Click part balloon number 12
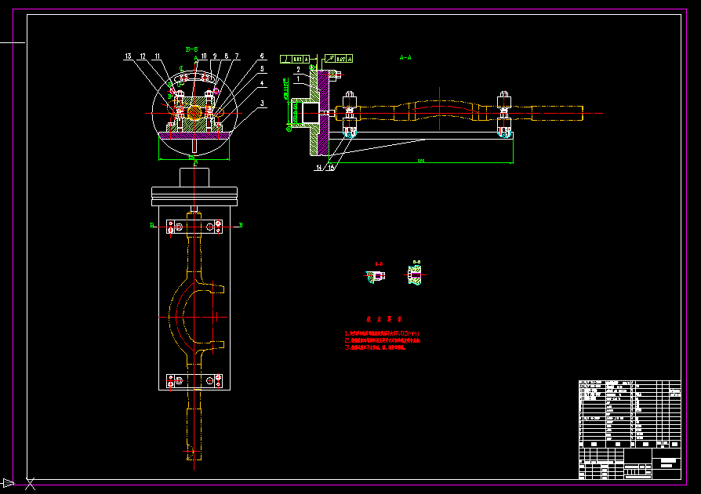Image resolution: width=701 pixels, height=494 pixels. [x=143, y=56]
